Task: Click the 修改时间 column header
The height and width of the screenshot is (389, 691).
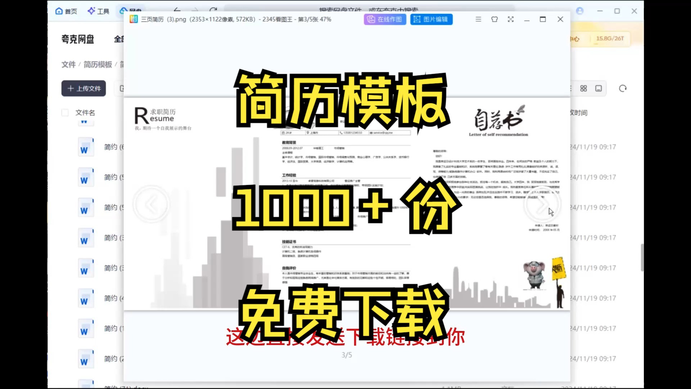Action: (x=579, y=113)
